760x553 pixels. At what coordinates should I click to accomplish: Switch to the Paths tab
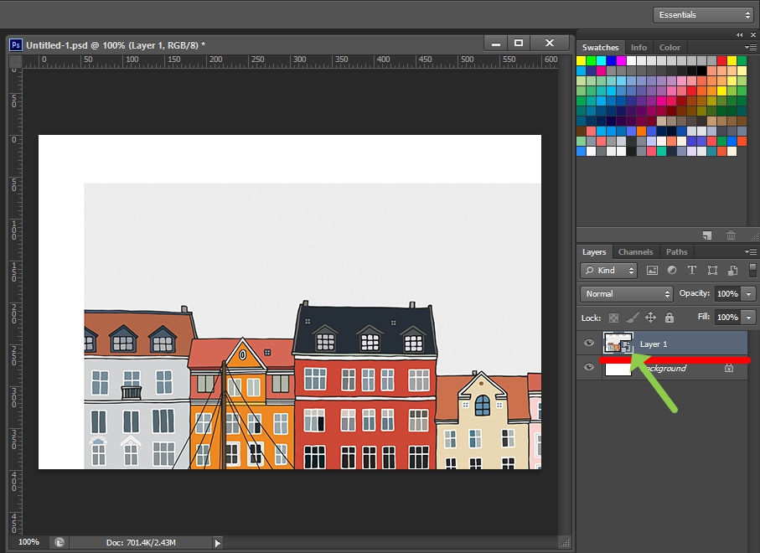[x=676, y=252]
